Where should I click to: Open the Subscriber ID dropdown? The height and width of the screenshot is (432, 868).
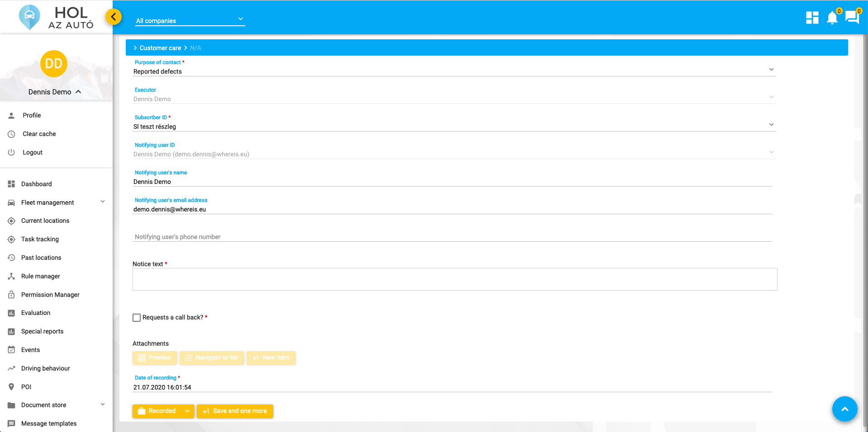(x=771, y=125)
